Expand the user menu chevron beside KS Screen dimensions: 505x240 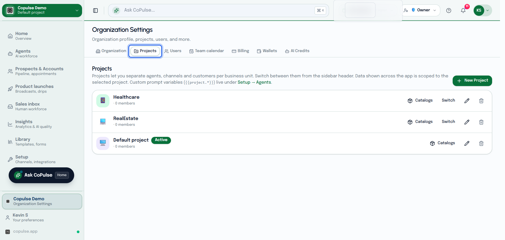coord(487,11)
